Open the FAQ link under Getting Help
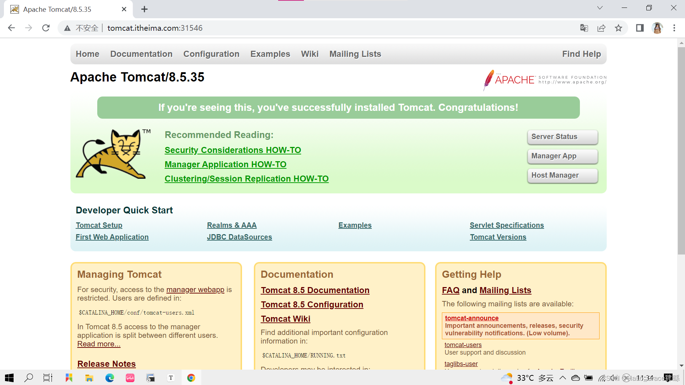Screen dimensions: 685x385 tap(450, 290)
